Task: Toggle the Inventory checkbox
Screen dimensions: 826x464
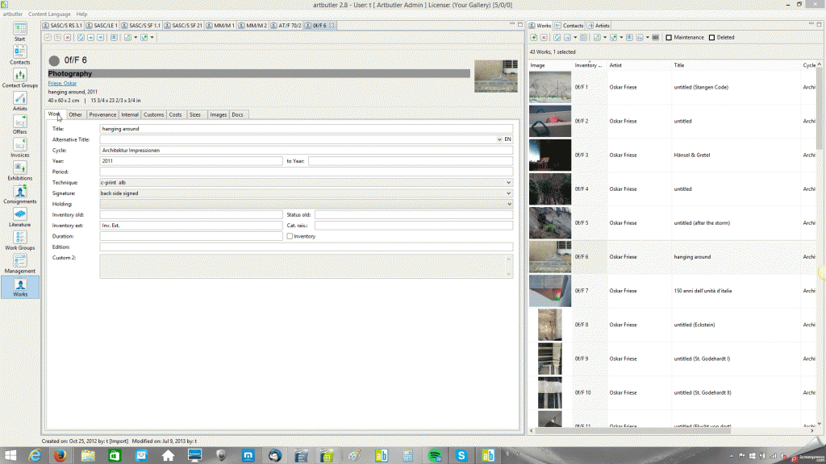Action: [x=290, y=236]
